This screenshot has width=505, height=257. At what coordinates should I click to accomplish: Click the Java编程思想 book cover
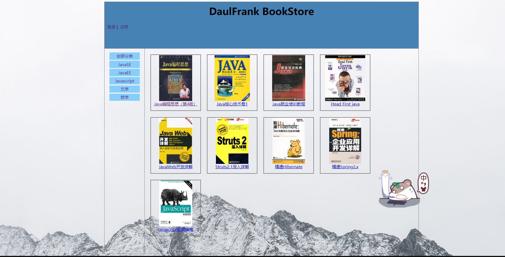176,78
